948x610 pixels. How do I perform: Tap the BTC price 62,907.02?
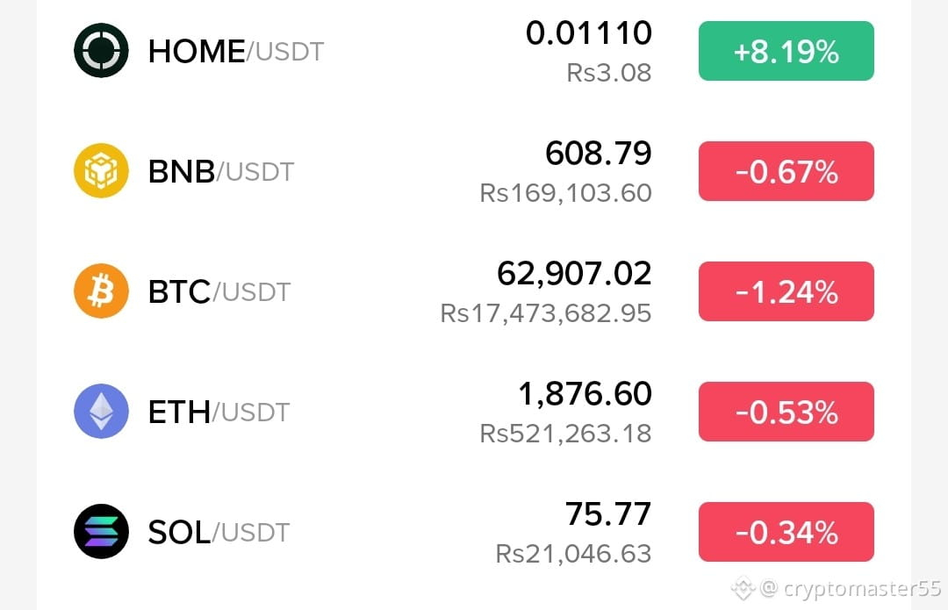(574, 273)
